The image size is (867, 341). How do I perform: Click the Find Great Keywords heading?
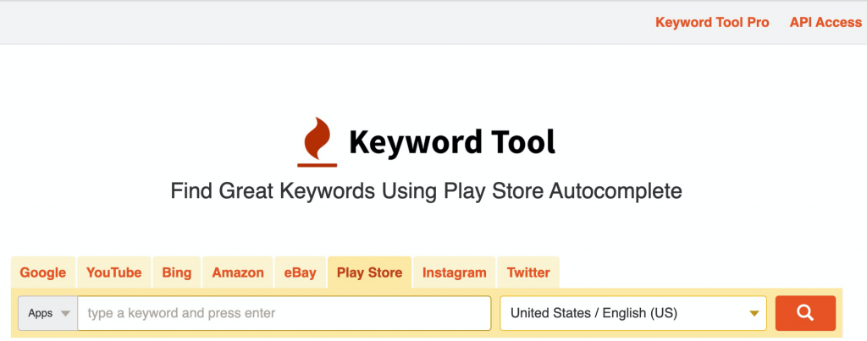click(x=426, y=190)
